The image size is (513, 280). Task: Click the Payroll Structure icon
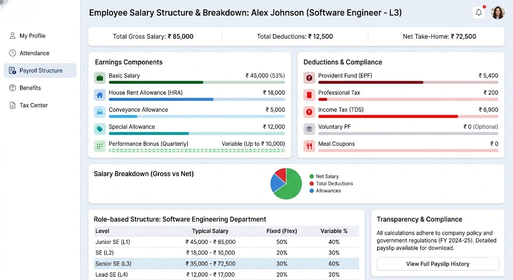click(13, 70)
